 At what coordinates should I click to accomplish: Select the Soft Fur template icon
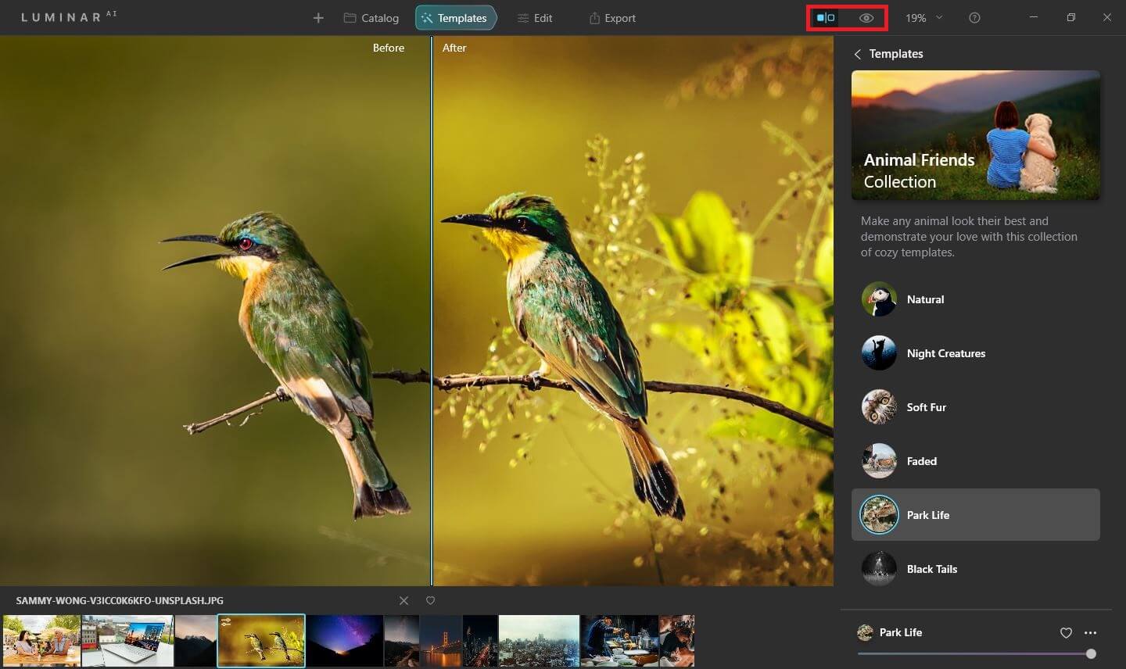[x=879, y=406]
